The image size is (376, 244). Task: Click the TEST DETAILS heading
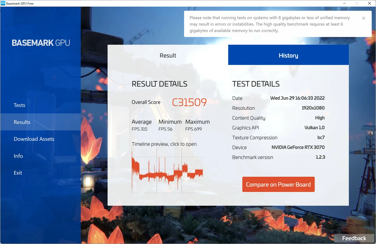[256, 84]
